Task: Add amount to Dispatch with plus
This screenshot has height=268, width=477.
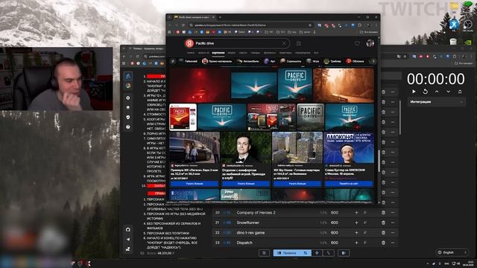Action: pyautogui.click(x=356, y=243)
